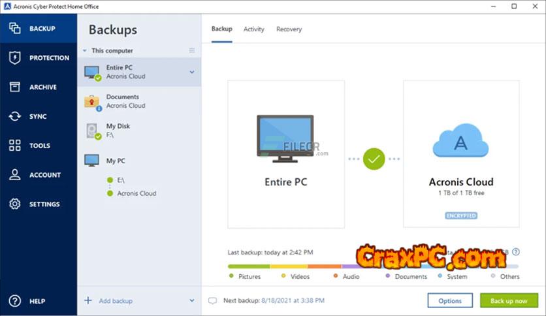The width and height of the screenshot is (546, 316).
Task: Click the next backup date link
Action: 293,300
